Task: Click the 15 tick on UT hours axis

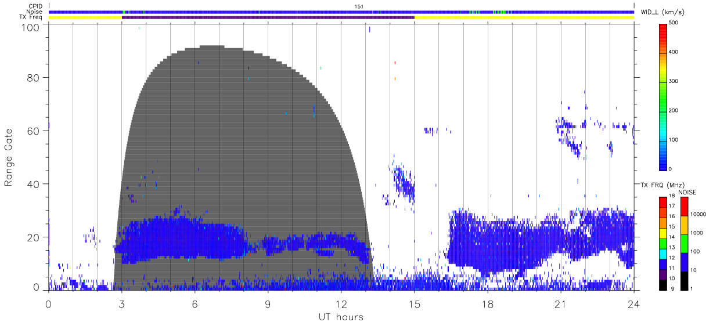Action: click(x=415, y=303)
